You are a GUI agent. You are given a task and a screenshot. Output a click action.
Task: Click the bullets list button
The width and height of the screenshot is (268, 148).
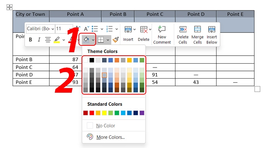click(x=95, y=29)
